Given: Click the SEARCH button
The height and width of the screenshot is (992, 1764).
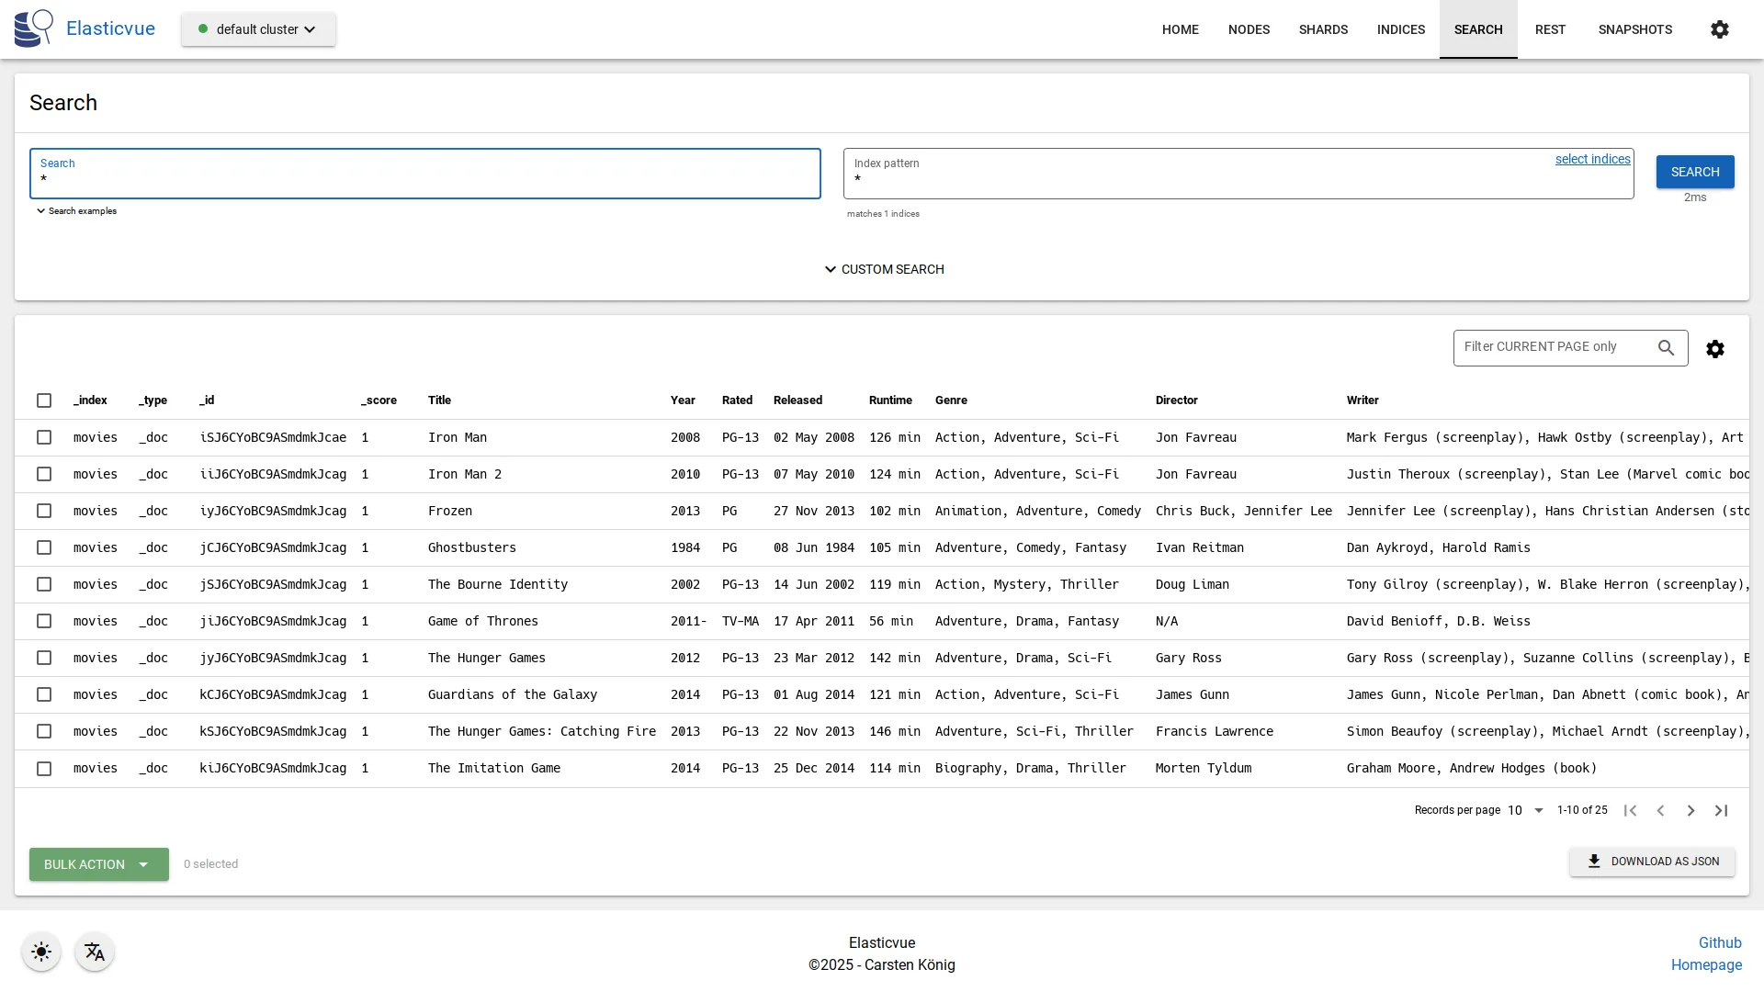Looking at the screenshot, I should coord(1694,172).
